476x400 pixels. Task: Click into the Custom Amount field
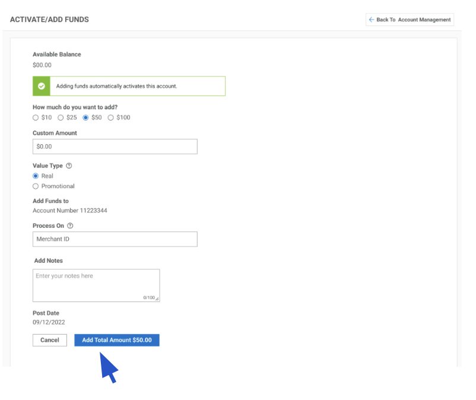(115, 147)
